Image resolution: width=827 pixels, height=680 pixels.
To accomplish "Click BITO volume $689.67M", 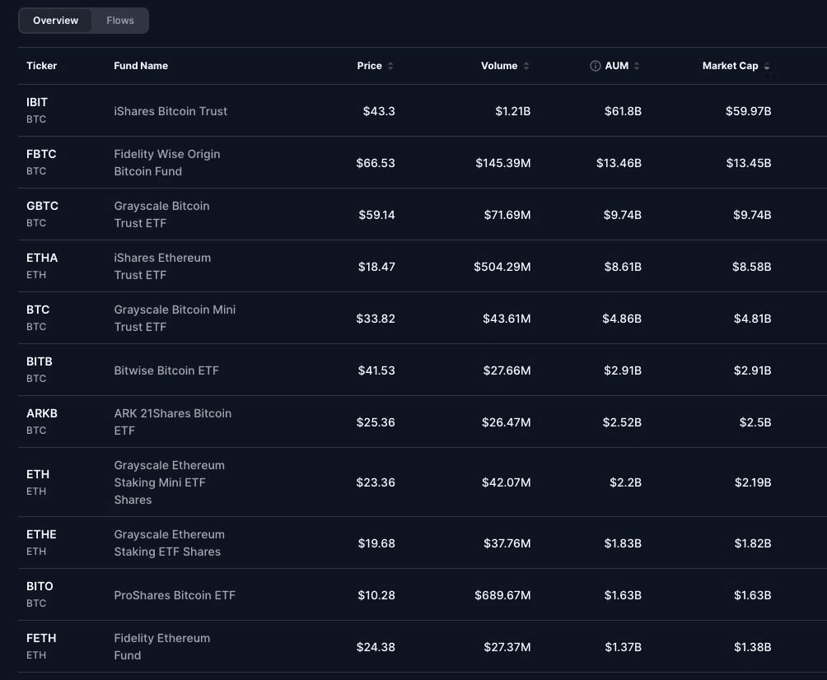I will [x=502, y=595].
